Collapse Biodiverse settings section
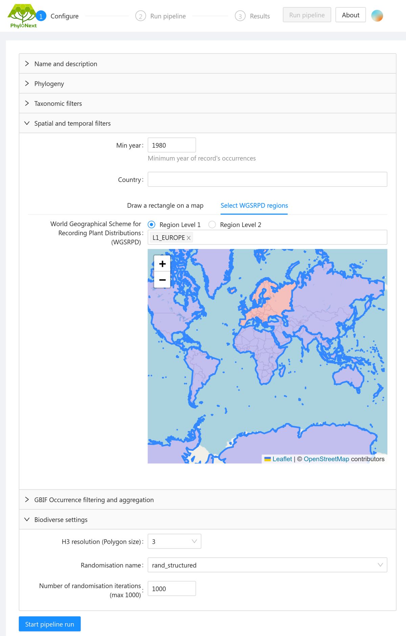This screenshot has height=636, width=406. (207, 519)
